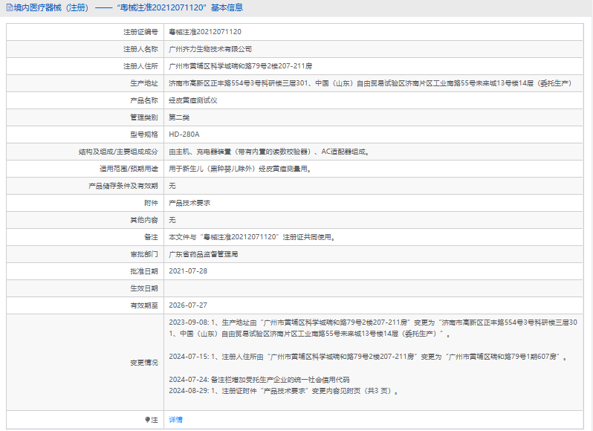The height and width of the screenshot is (431, 593).
Task: Click the document icon beside the page title
Action: coord(7,8)
